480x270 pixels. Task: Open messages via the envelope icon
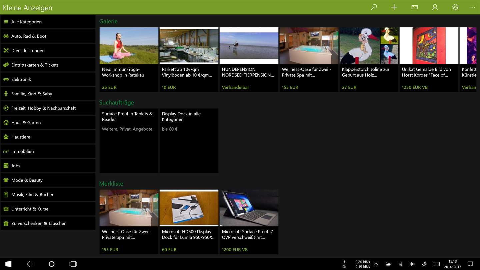point(414,7)
